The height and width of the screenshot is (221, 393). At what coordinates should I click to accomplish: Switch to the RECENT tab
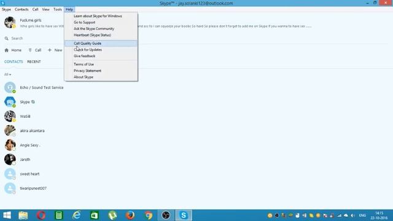pyautogui.click(x=34, y=61)
